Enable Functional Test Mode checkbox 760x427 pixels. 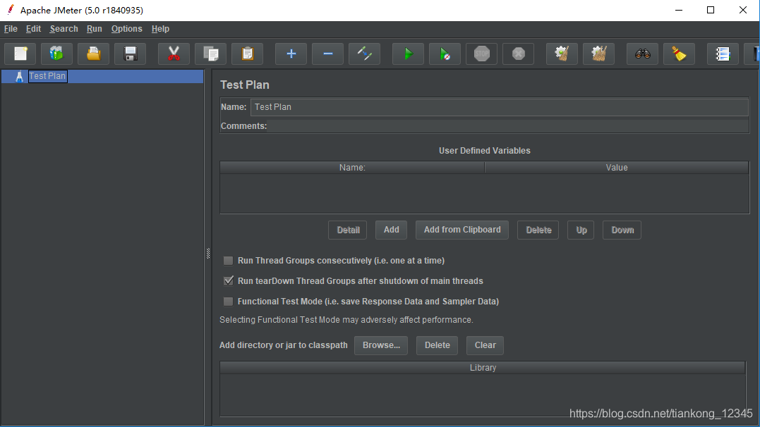(x=229, y=302)
